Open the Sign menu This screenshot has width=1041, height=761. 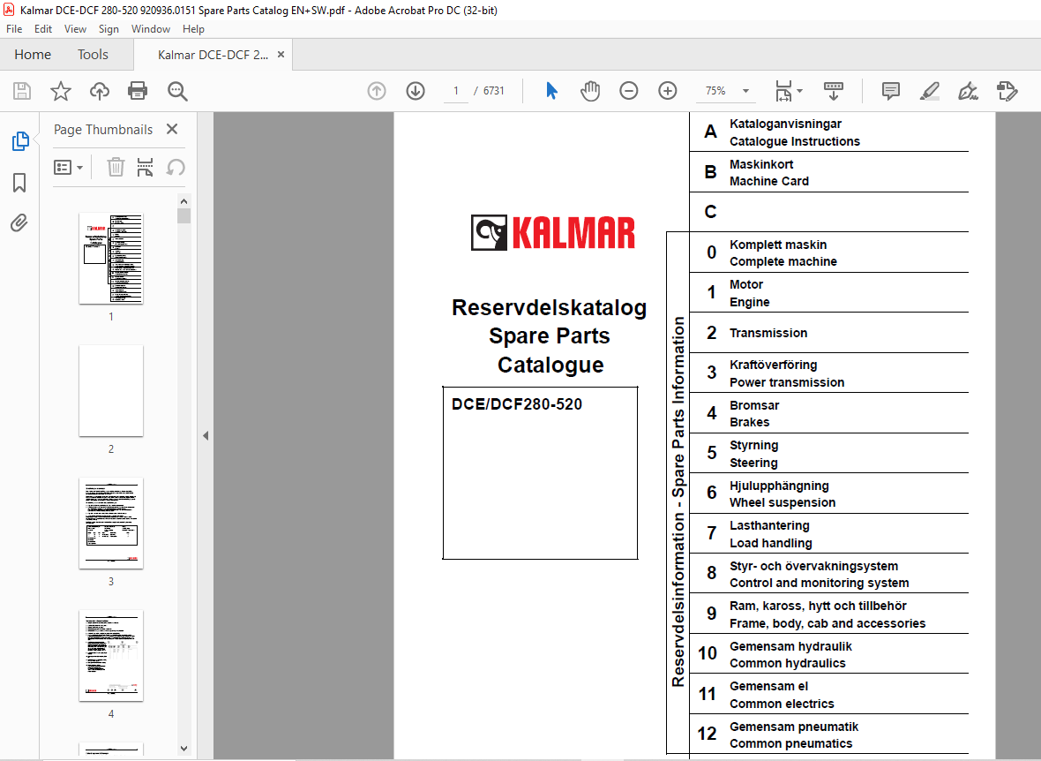pos(109,29)
